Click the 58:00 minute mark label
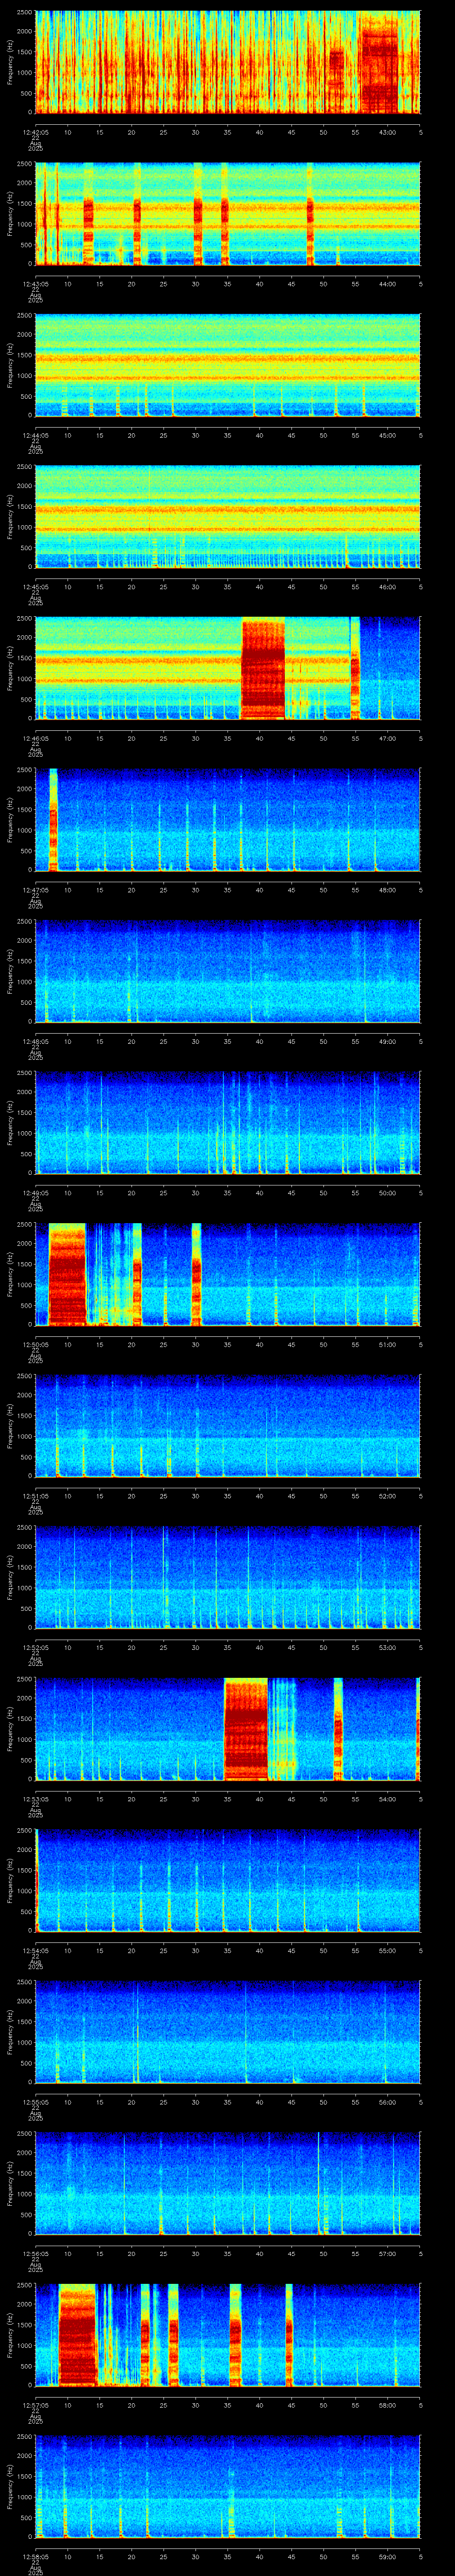Image resolution: width=455 pixels, height=2576 pixels. [x=388, y=2406]
